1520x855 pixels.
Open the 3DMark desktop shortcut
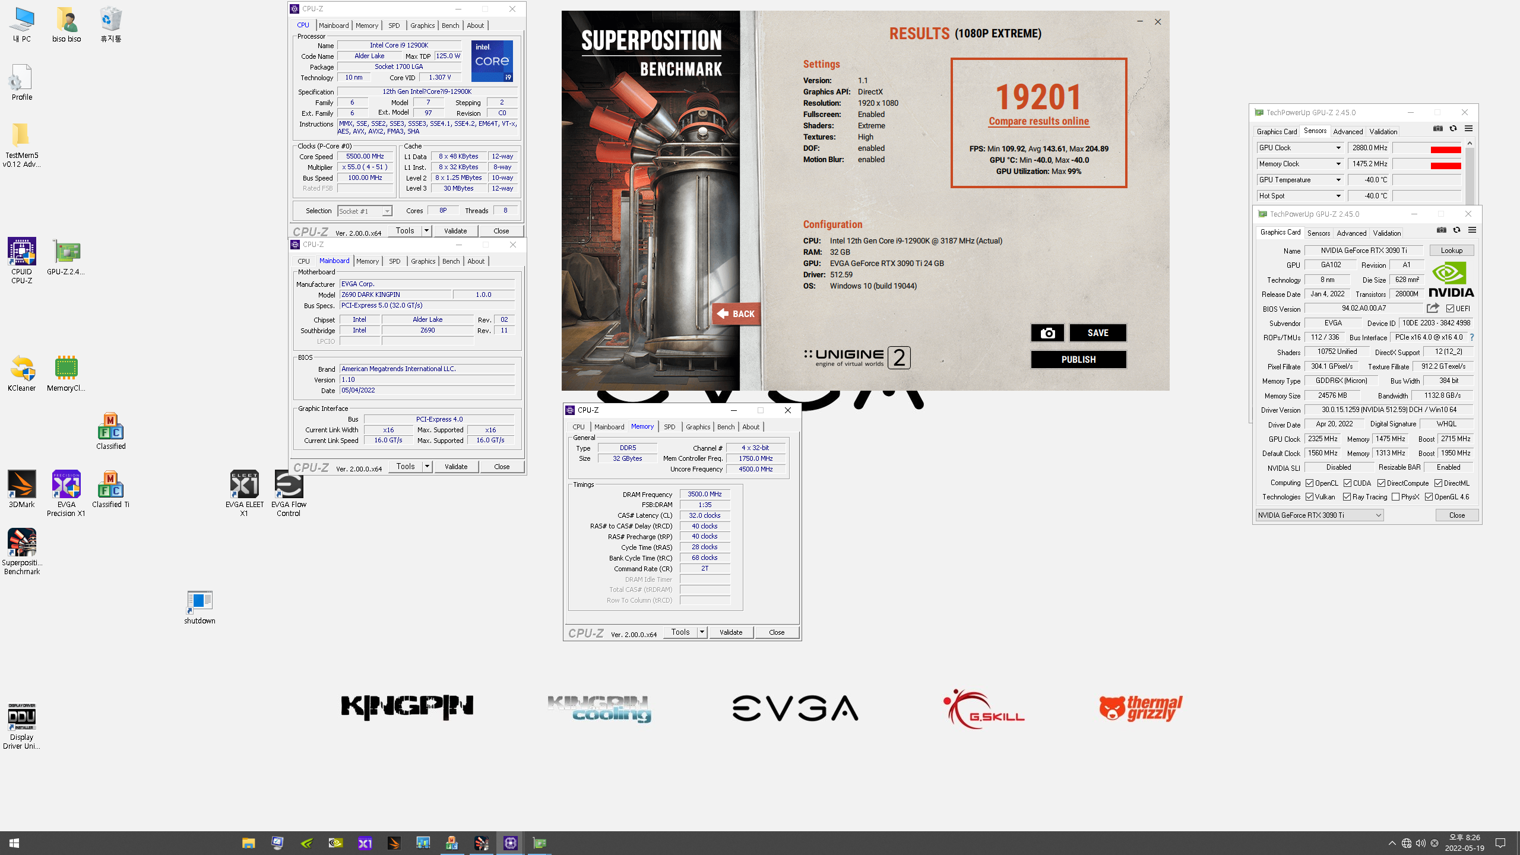pyautogui.click(x=21, y=489)
